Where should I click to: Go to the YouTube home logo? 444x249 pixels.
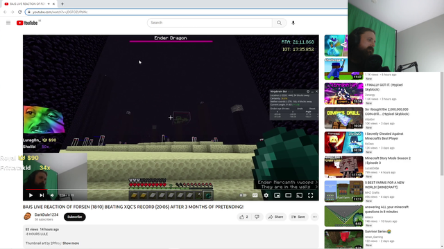point(27,23)
